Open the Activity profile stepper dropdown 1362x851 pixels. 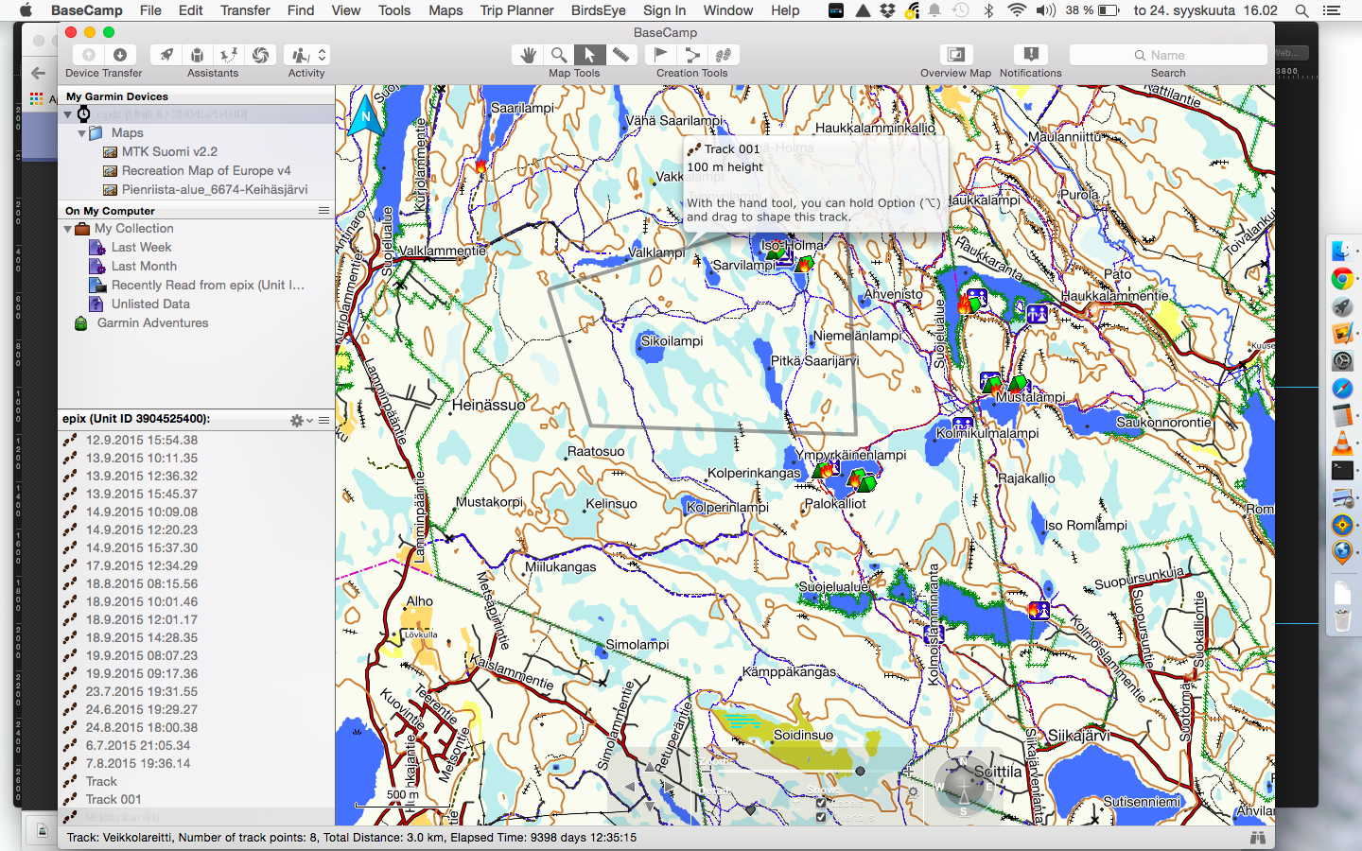tap(323, 55)
